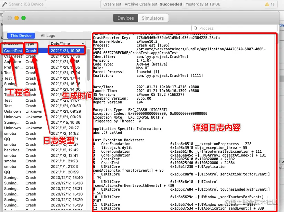Select Suning crash log dated 2020/12/17, 15:31

pyautogui.click(x=44, y=189)
